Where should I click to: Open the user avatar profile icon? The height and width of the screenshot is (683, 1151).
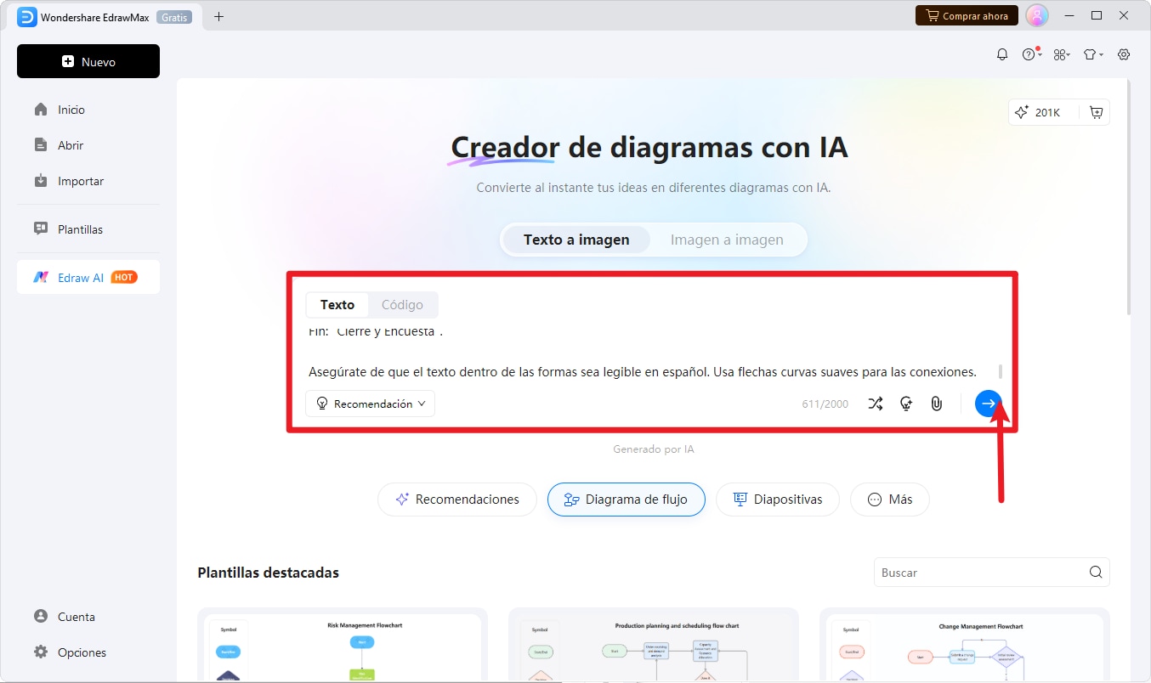coord(1037,14)
